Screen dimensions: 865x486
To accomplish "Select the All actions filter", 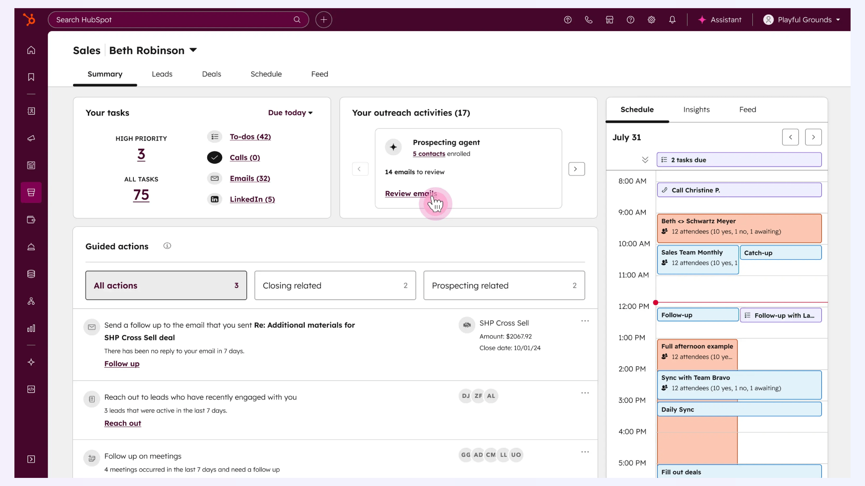I will point(166,285).
